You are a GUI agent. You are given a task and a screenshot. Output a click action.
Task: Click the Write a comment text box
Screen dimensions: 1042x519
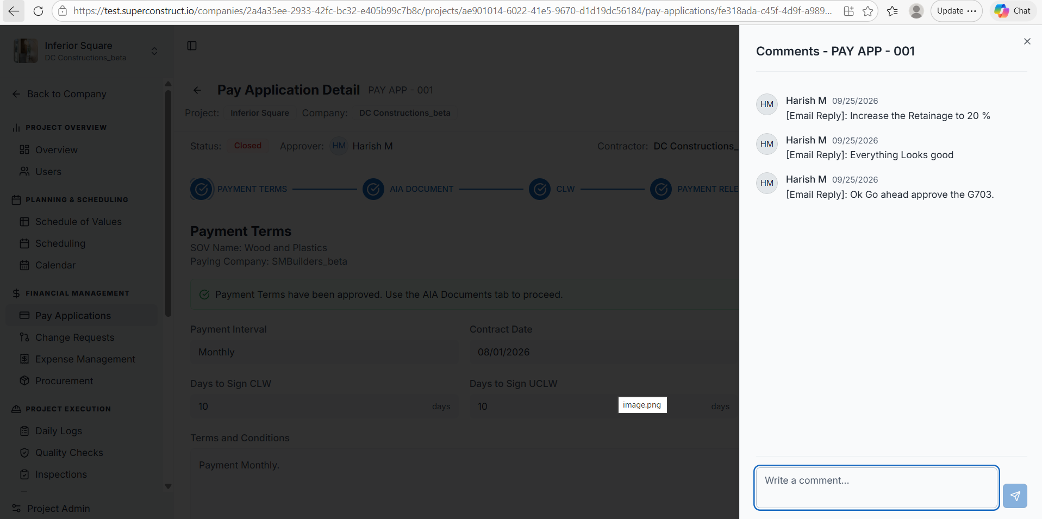tap(877, 487)
